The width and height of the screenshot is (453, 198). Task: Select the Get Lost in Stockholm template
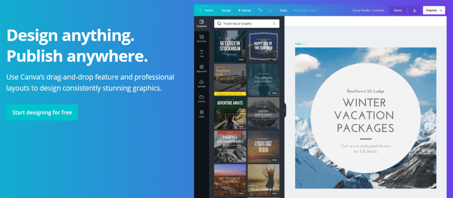pos(230,46)
